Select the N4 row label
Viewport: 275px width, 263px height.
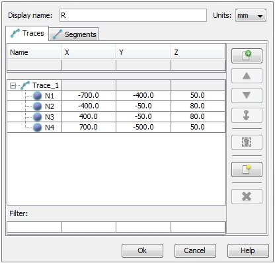(x=50, y=128)
